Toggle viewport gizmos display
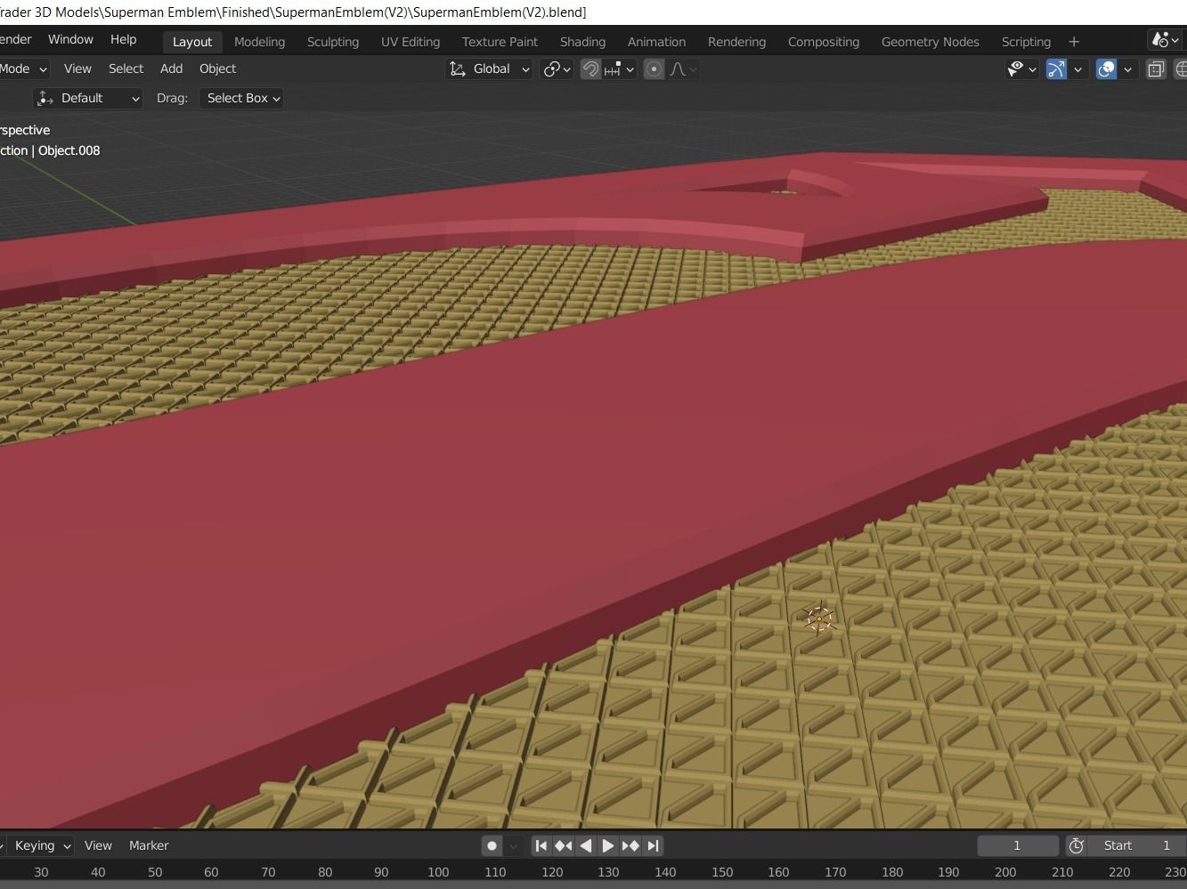This screenshot has height=889, width=1187. click(x=1056, y=69)
